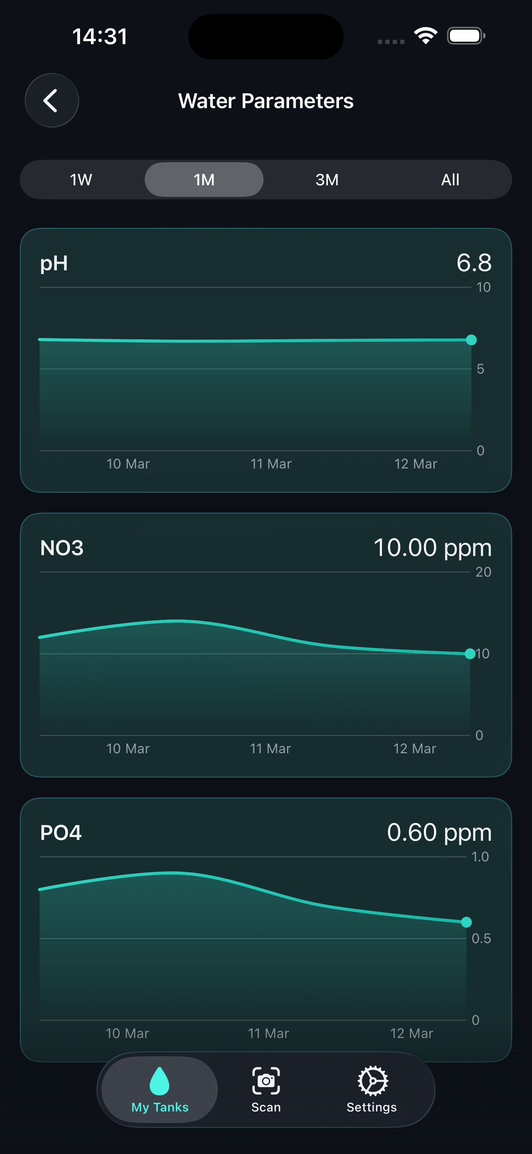Image resolution: width=532 pixels, height=1154 pixels.
Task: Tap the Wi-Fi status icon
Action: pos(426,35)
